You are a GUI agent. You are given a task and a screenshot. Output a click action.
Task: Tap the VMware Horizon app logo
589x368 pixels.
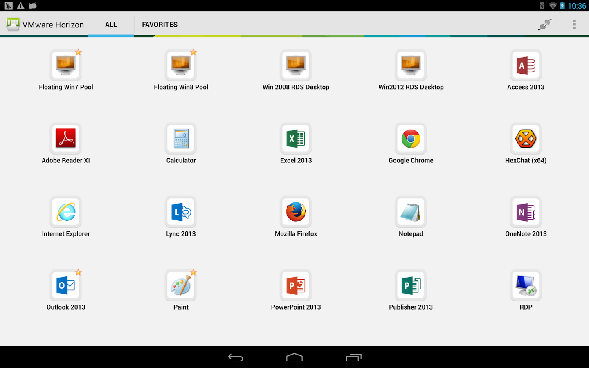(13, 25)
